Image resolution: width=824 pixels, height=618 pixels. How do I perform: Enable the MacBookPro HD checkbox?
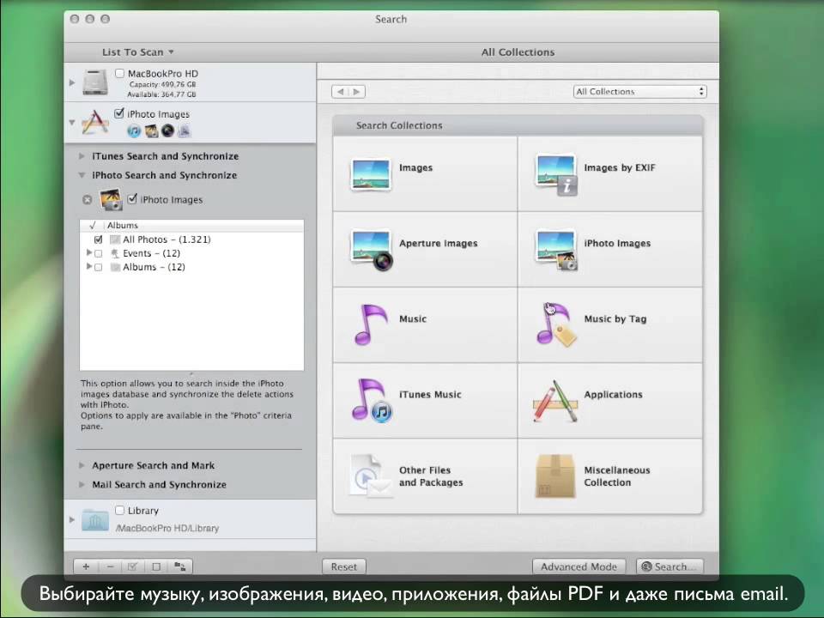(x=120, y=73)
